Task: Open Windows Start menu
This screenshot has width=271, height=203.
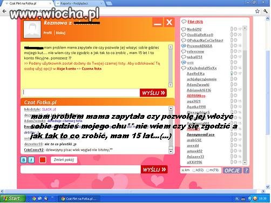Action: tap(12, 199)
